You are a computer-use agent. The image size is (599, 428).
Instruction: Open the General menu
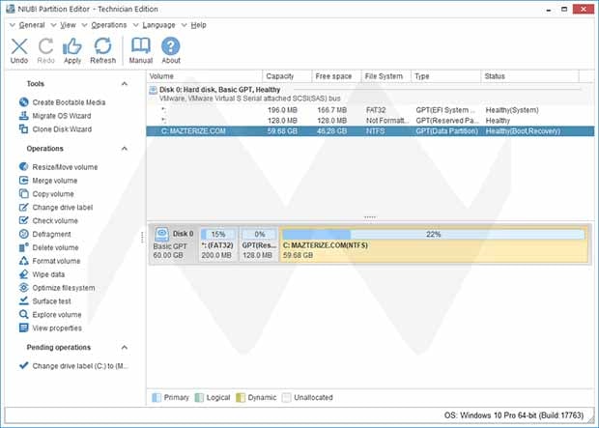click(x=32, y=25)
